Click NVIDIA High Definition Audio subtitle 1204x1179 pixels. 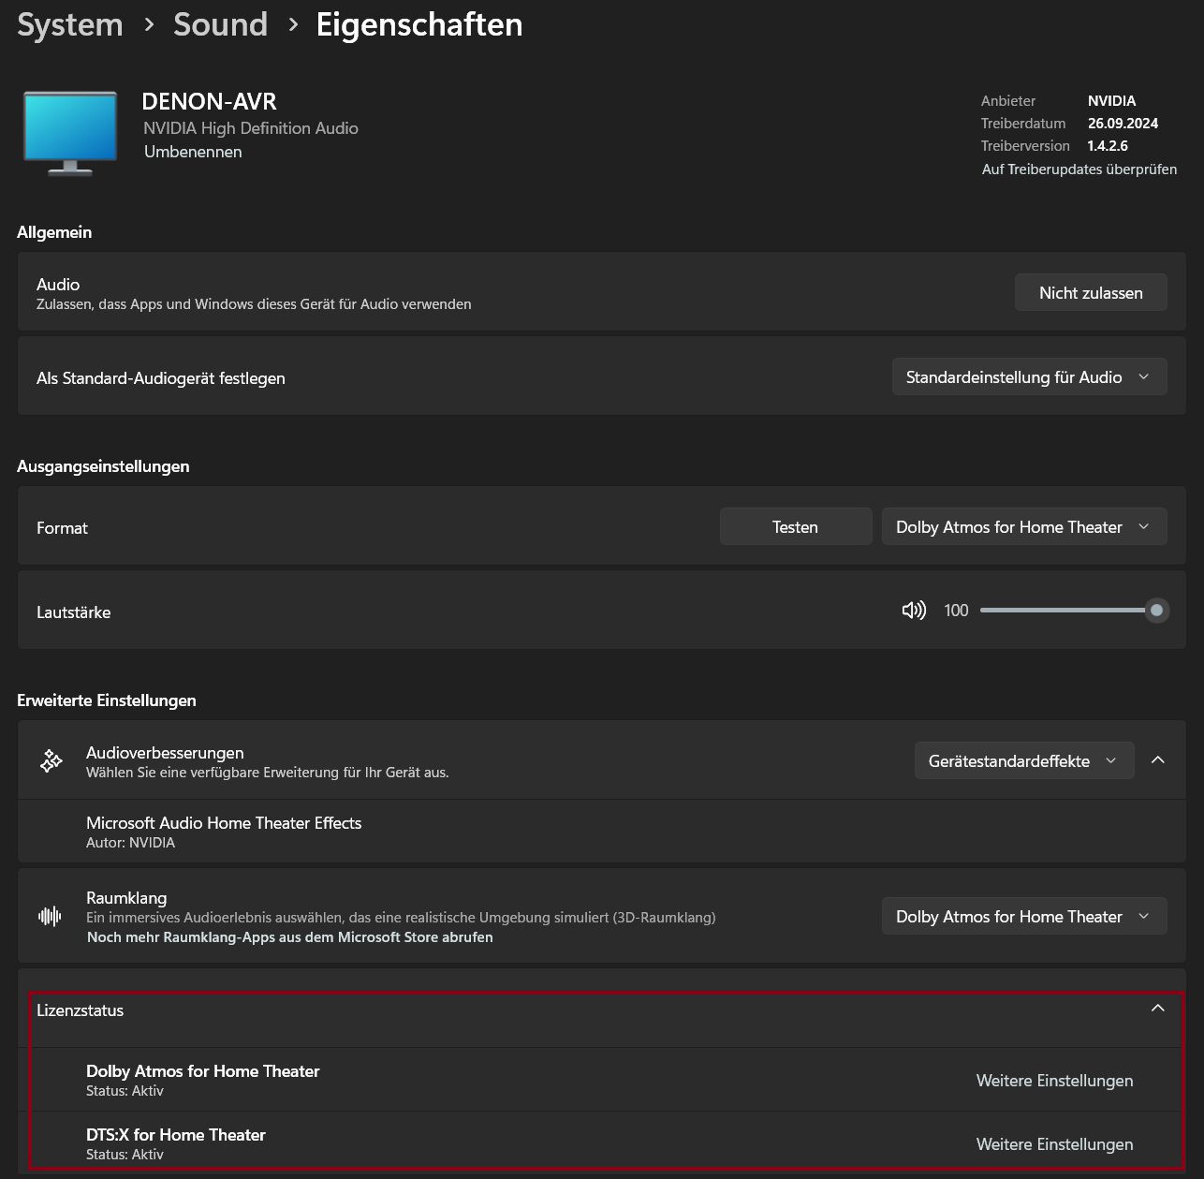tap(251, 128)
